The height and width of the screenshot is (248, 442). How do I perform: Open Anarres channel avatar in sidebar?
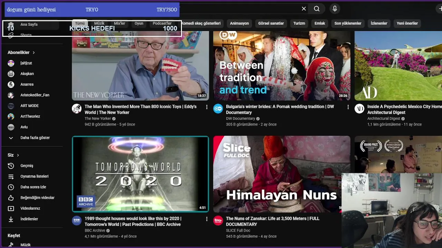(11, 84)
